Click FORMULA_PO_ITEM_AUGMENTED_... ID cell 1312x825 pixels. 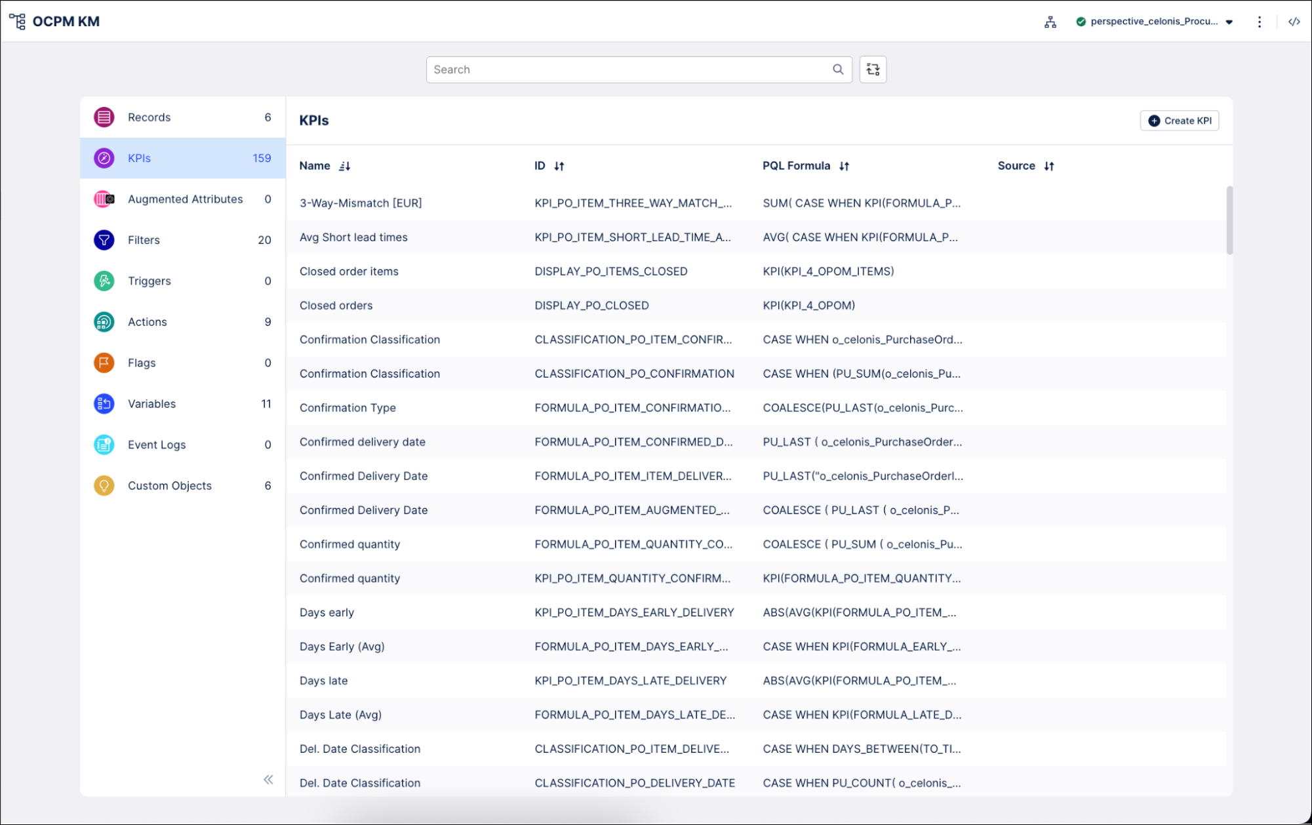pos(632,510)
